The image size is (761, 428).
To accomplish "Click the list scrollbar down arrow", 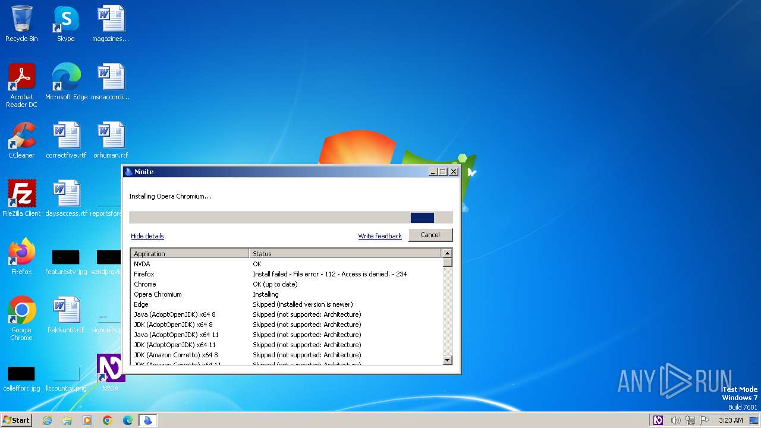I will (x=448, y=360).
